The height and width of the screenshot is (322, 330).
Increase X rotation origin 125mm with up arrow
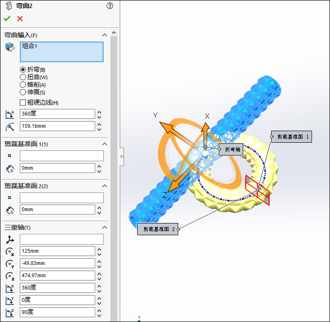tap(99, 249)
